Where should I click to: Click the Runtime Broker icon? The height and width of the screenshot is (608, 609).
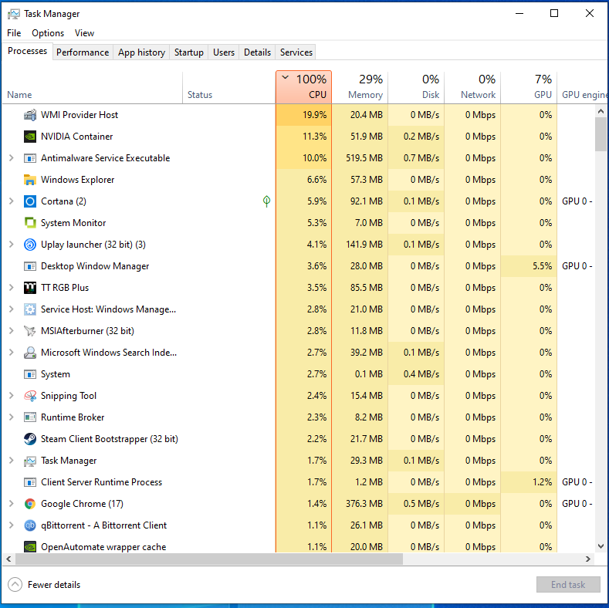click(30, 417)
